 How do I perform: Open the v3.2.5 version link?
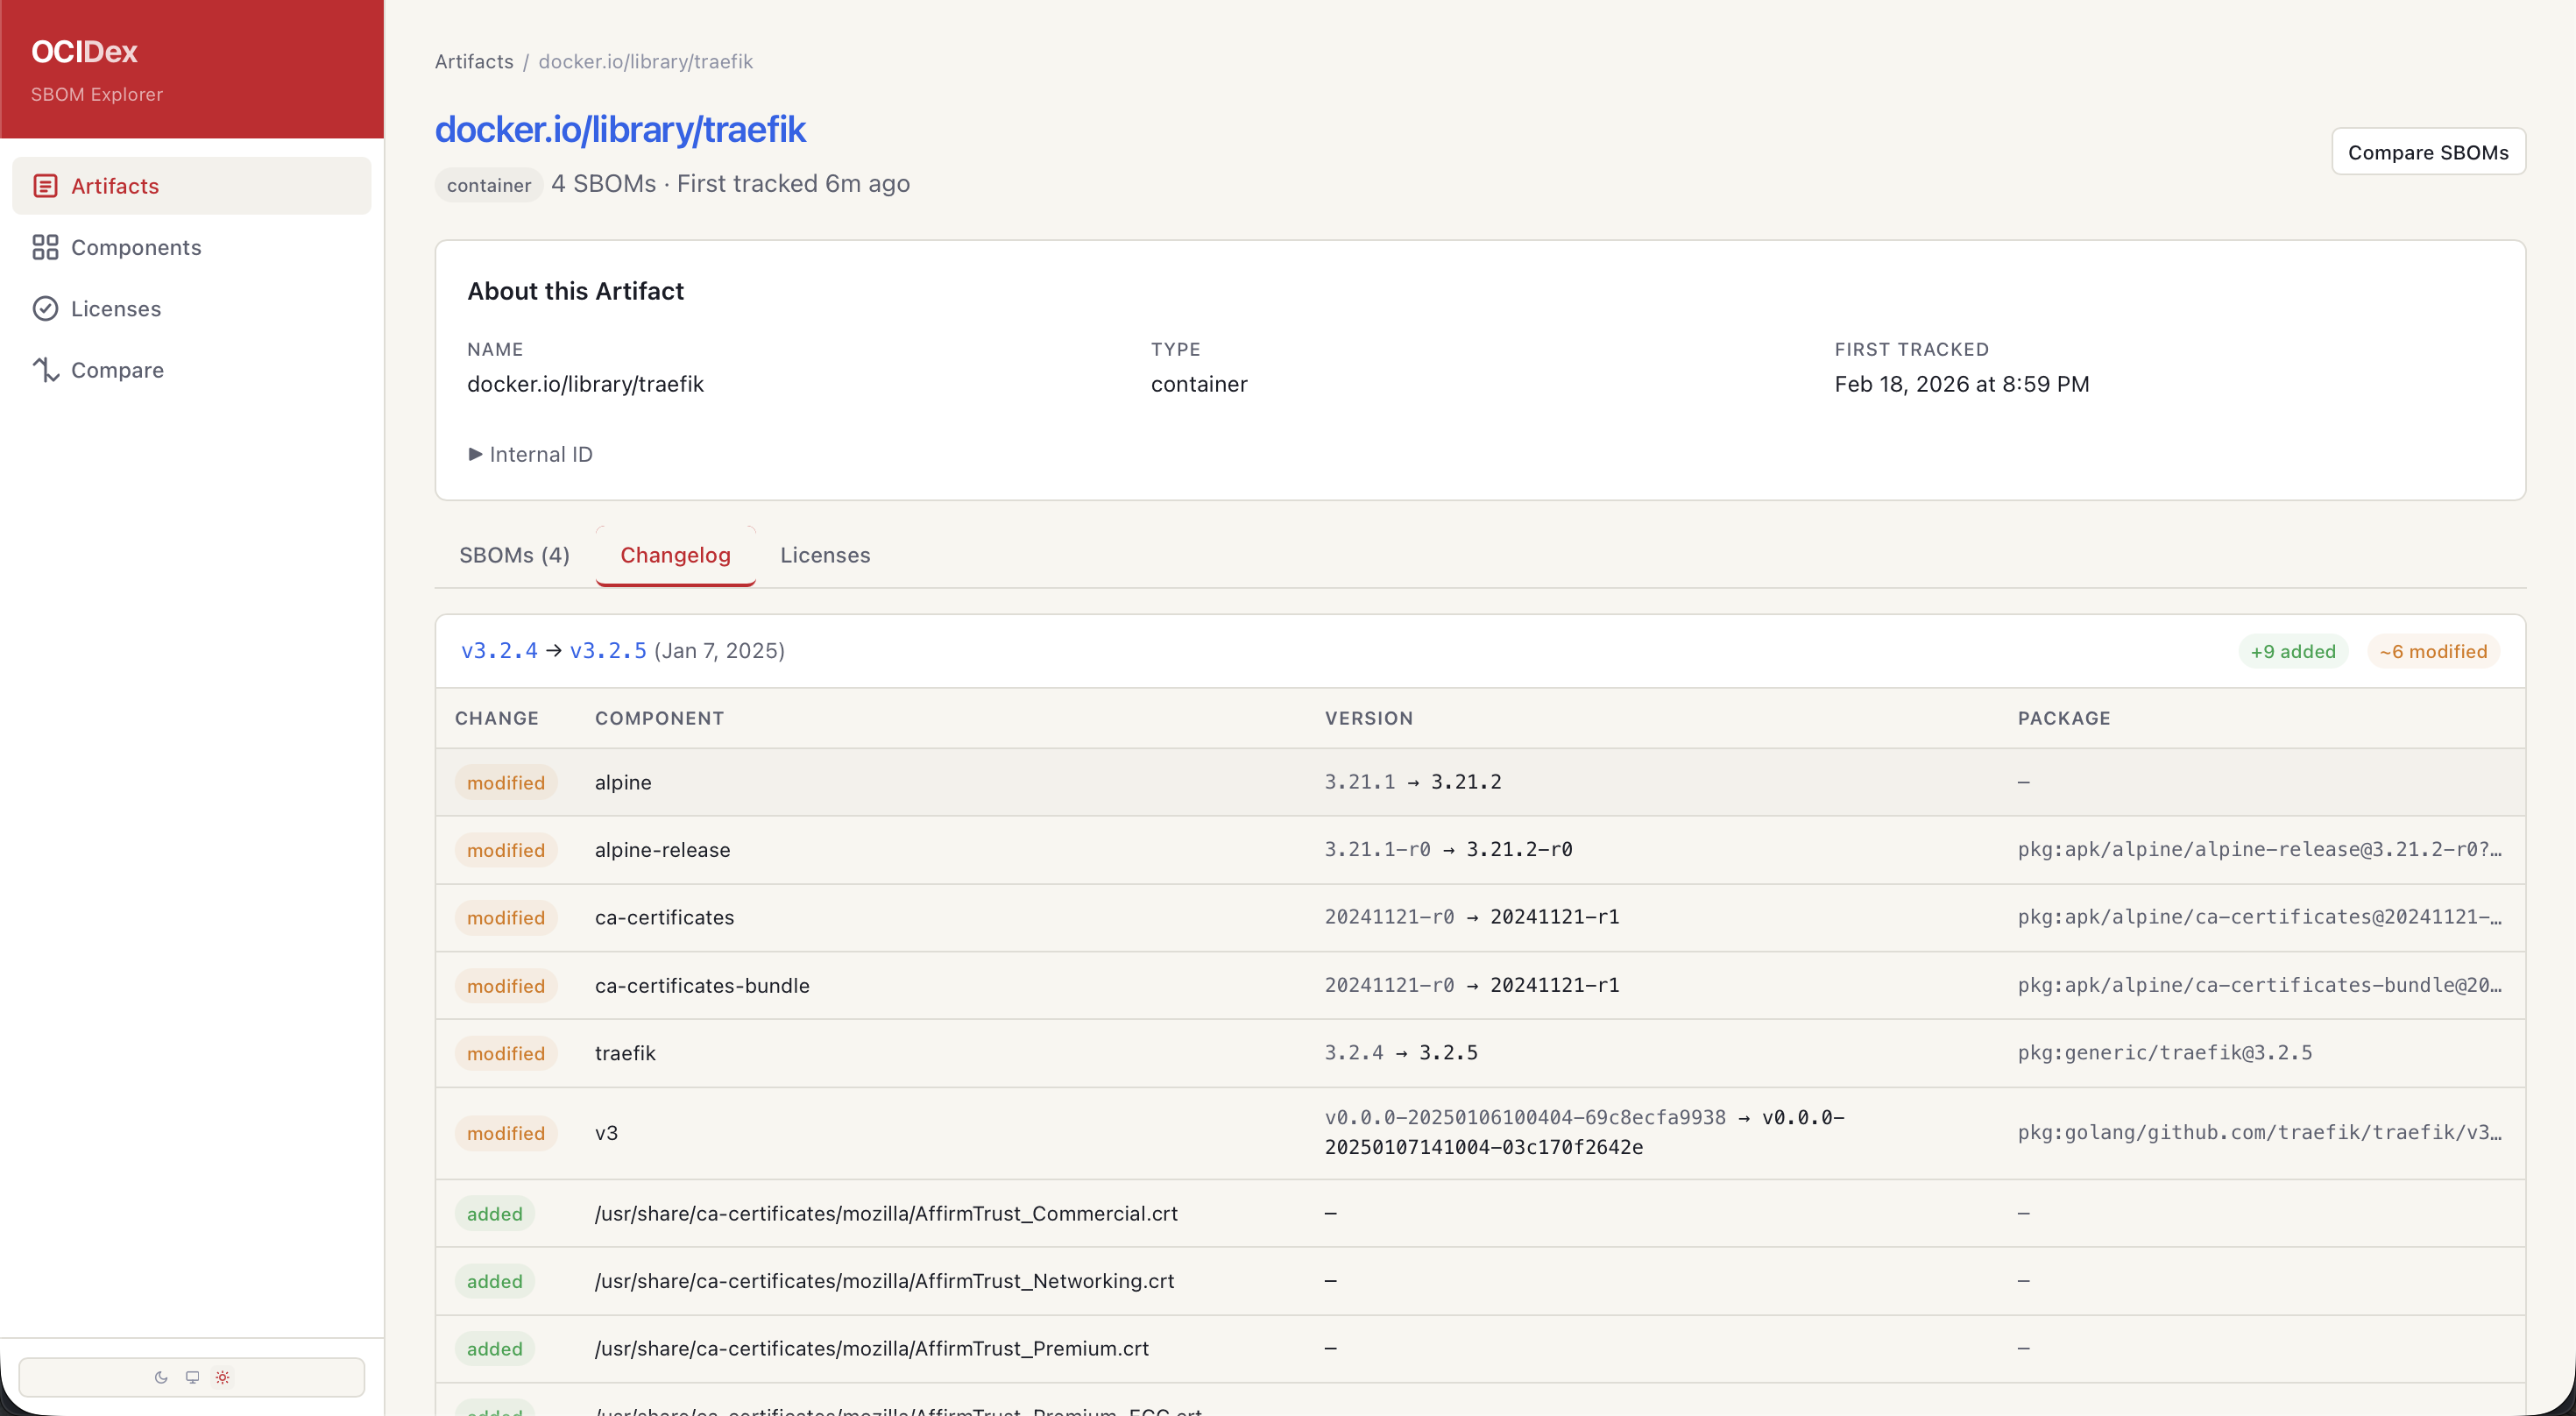[x=608, y=651]
